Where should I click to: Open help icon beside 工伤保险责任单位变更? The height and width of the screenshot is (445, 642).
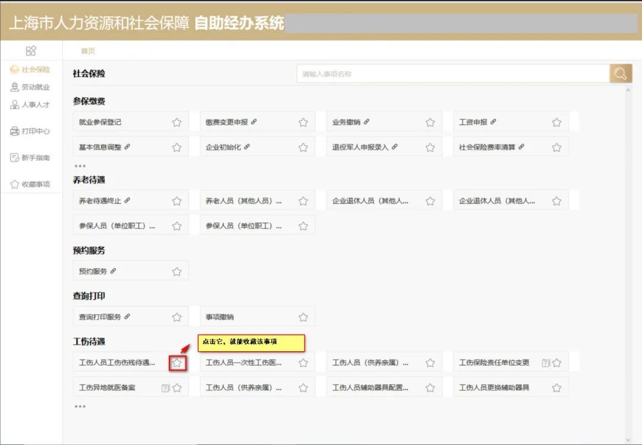(x=546, y=363)
